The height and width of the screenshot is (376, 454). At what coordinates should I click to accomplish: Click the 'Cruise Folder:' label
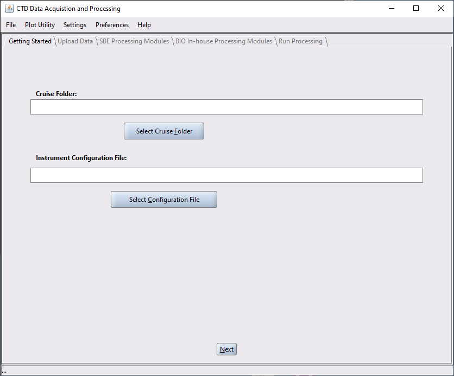pyautogui.click(x=56, y=94)
